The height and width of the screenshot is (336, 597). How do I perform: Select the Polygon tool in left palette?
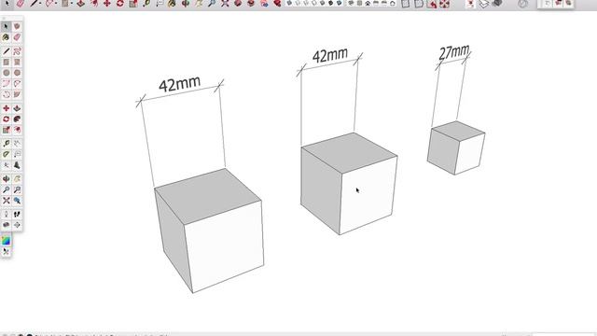17,73
